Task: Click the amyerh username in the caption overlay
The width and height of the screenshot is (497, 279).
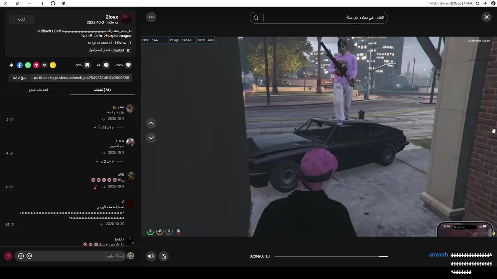Action: click(x=438, y=255)
